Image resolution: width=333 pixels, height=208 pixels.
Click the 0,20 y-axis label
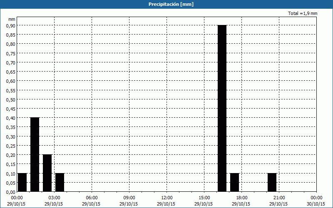(x=11, y=155)
